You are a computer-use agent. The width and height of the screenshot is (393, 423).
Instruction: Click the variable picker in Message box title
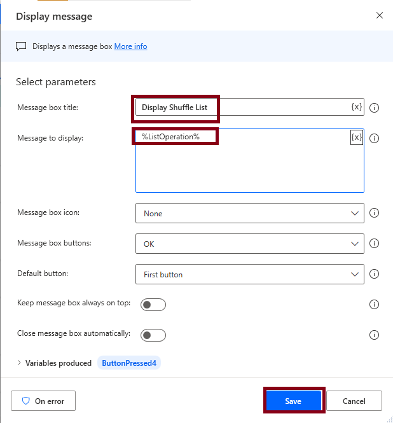click(357, 107)
